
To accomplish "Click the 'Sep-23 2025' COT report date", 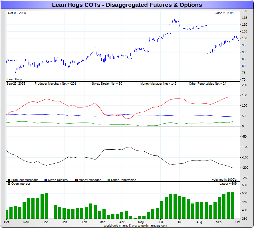I will [x=16, y=84].
